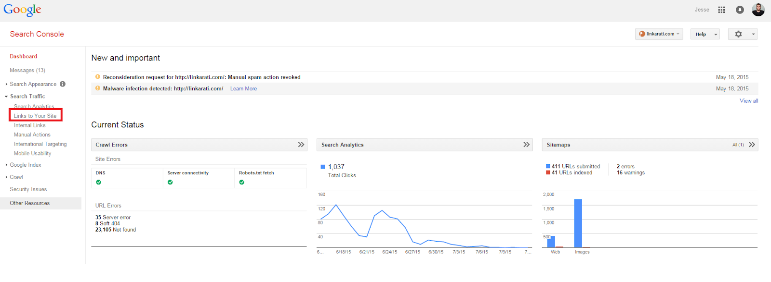Click the Google logo

click(x=22, y=10)
